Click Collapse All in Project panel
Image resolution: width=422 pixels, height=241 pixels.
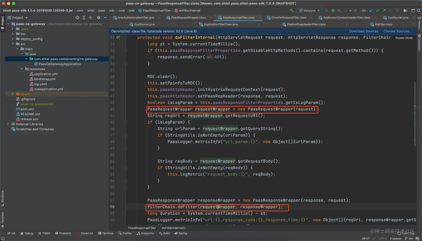(x=90, y=18)
